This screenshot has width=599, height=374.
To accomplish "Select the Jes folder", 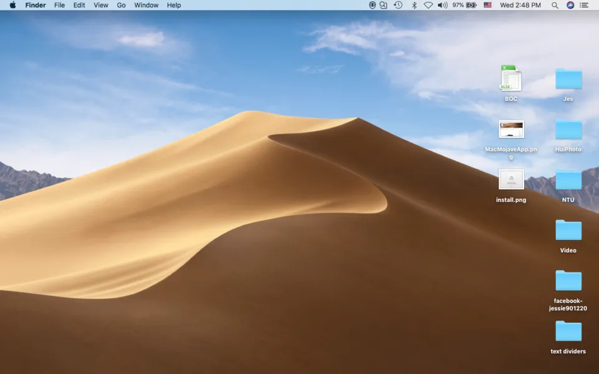I will coord(568,79).
